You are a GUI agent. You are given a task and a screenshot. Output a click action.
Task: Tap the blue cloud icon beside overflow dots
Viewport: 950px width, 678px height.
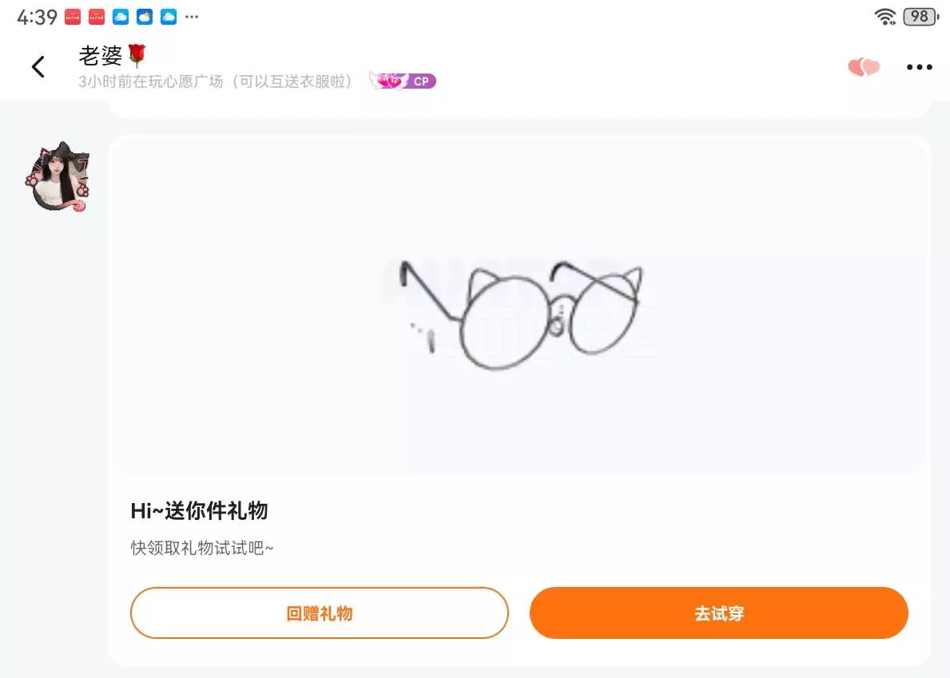[x=169, y=17]
